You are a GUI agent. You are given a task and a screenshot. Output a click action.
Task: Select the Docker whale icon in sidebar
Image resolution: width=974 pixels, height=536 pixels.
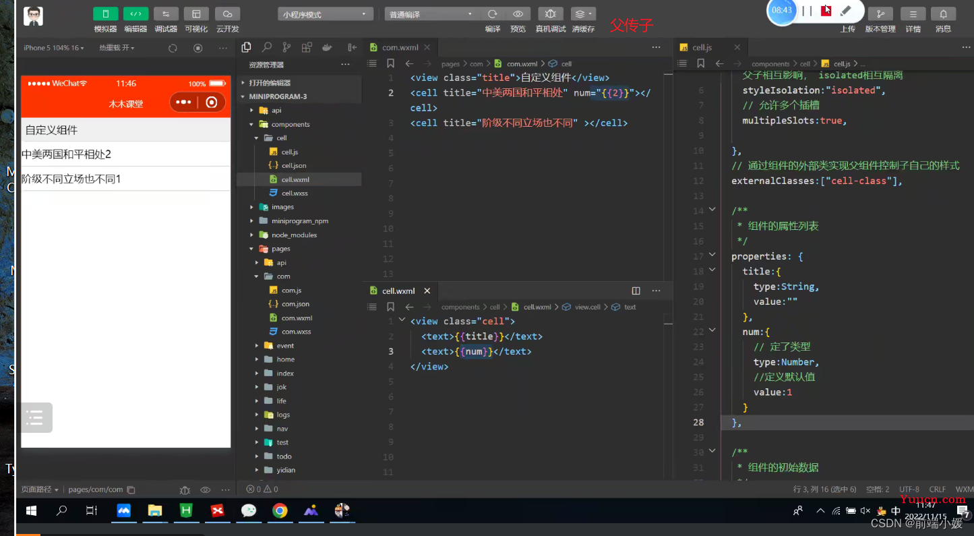pyautogui.click(x=327, y=47)
